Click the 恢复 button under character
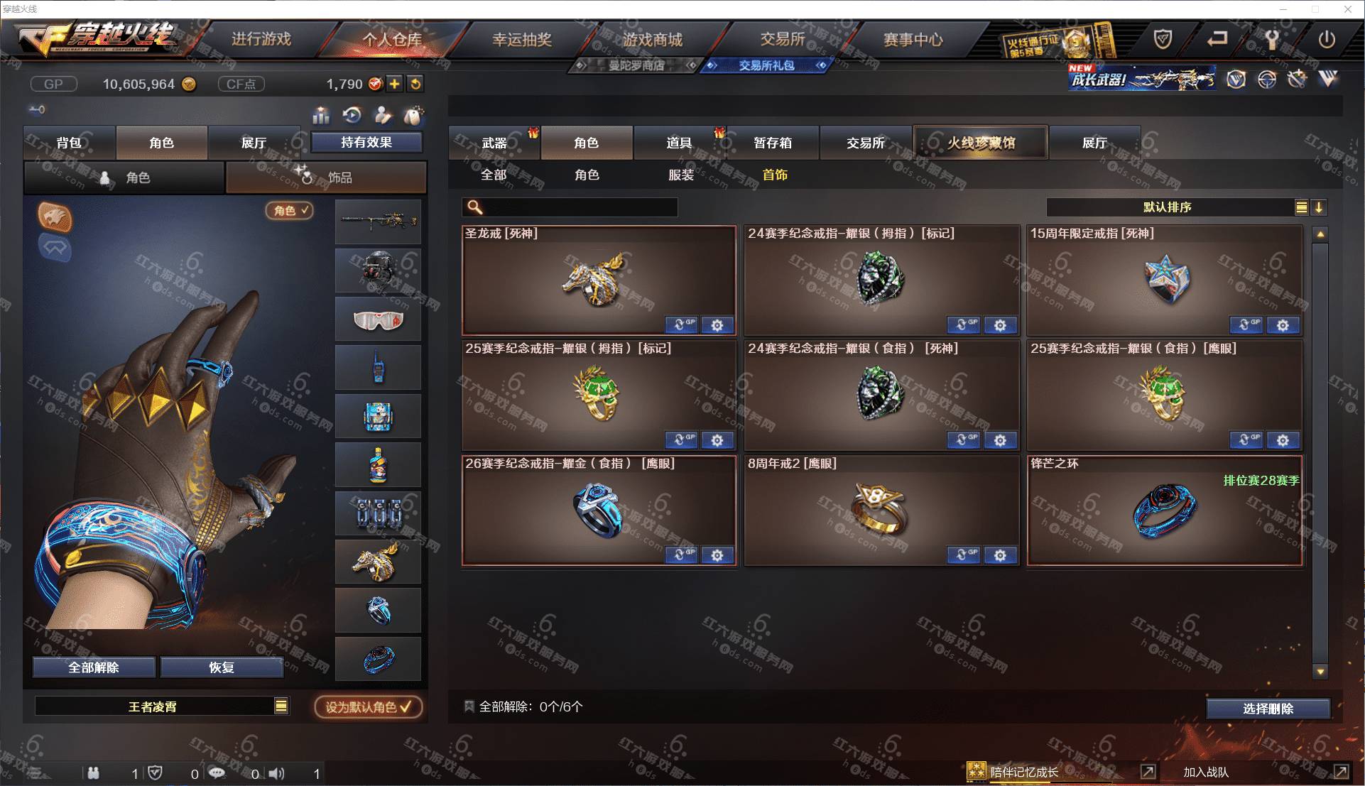 [222, 667]
